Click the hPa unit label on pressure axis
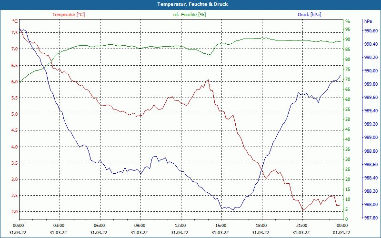The image size is (381, 238). 368,21
